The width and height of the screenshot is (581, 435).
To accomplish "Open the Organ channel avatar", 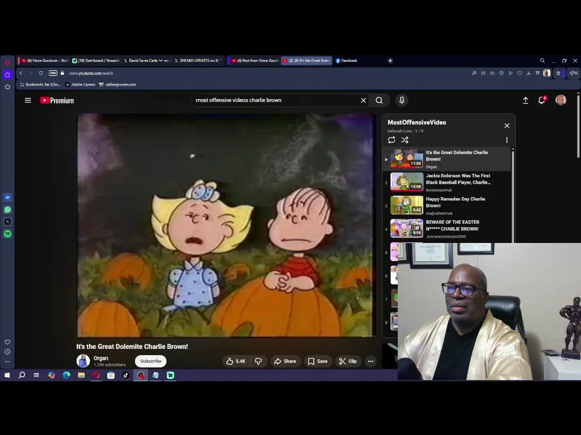I will click(83, 361).
